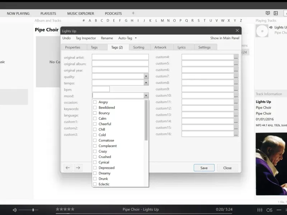This screenshot has width=287, height=215.
Task: Open custom16 editor with ellipsis button
Action: coord(236,134)
